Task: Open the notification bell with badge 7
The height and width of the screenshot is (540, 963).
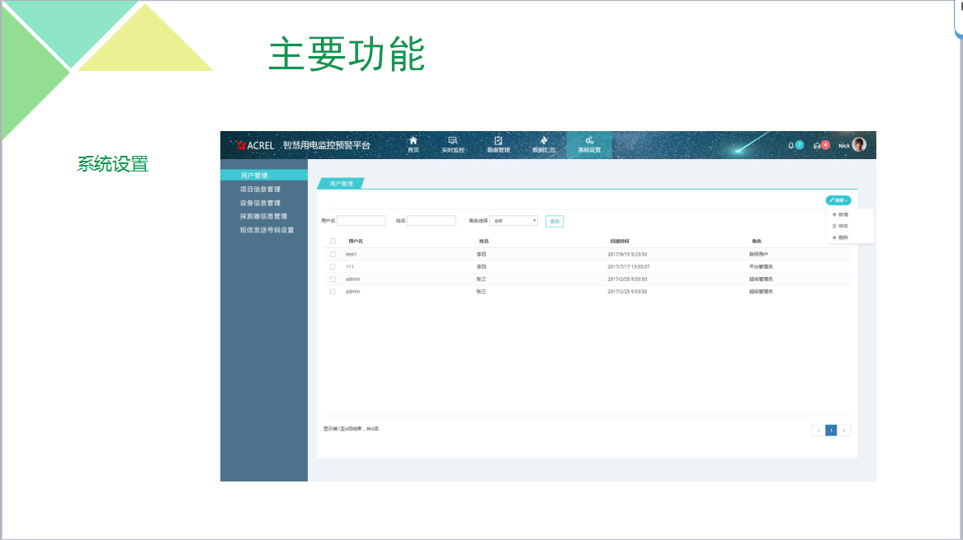Action: tap(791, 145)
